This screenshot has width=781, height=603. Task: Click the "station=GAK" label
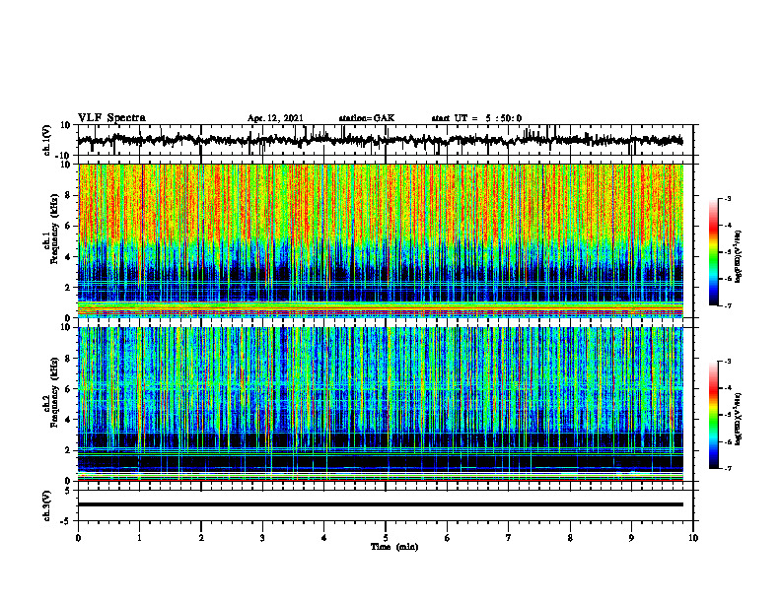coord(367,118)
